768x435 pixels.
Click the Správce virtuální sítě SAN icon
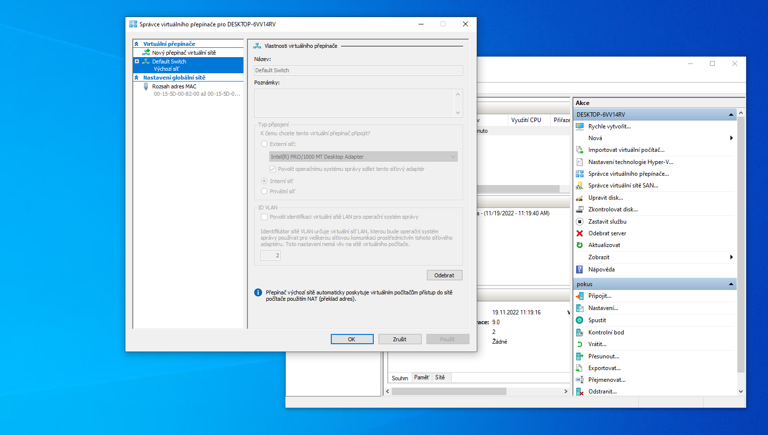[580, 186]
